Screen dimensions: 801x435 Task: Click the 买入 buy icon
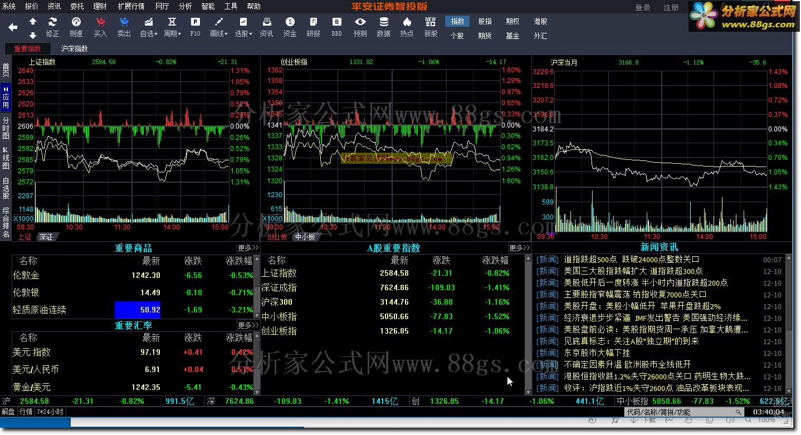tap(100, 27)
